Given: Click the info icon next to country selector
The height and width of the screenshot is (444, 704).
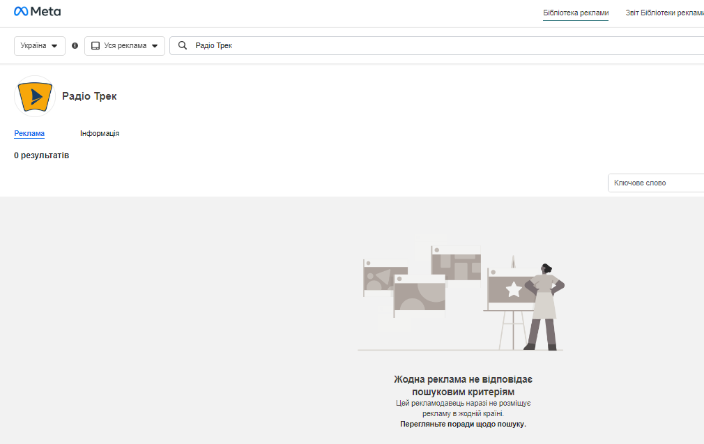Looking at the screenshot, I should tap(75, 46).
